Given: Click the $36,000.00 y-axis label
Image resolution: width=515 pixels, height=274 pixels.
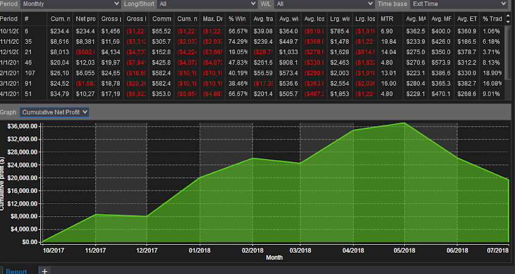Looking at the screenshot, I should pyautogui.click(x=23, y=126).
